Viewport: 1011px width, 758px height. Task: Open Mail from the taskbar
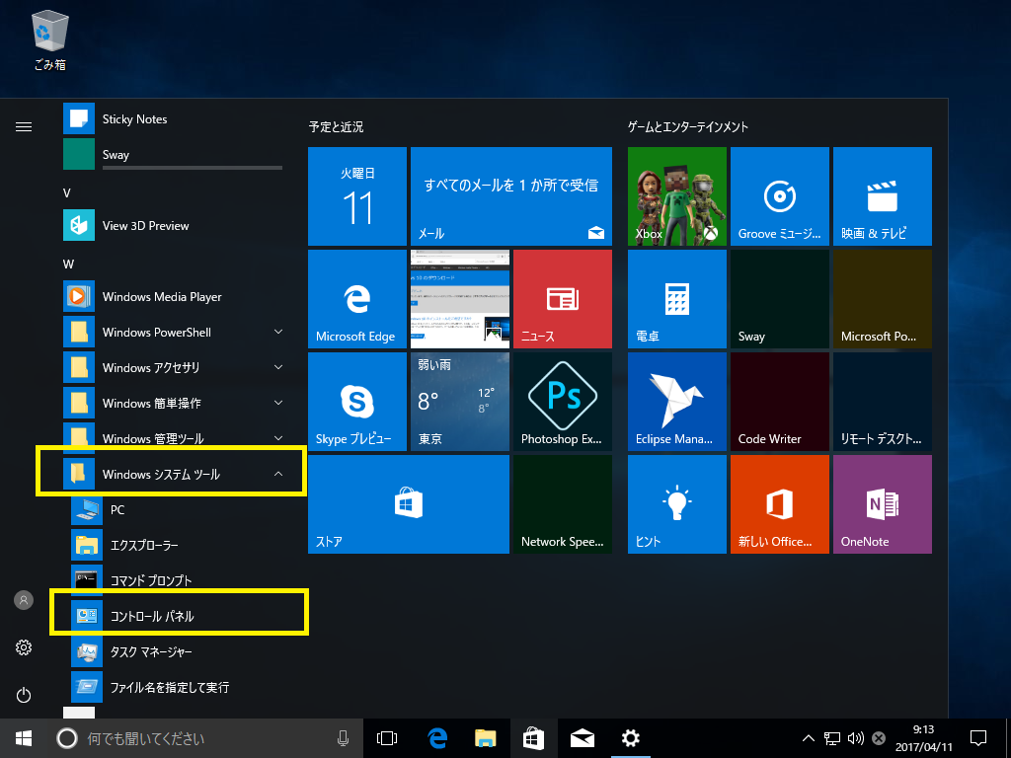583,738
